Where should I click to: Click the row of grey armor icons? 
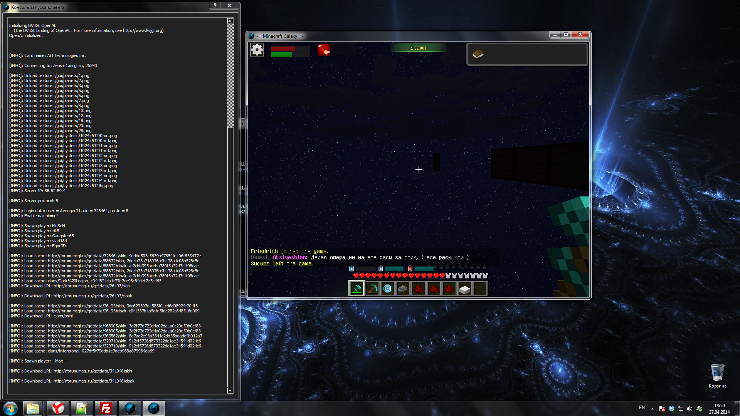pos(467,276)
